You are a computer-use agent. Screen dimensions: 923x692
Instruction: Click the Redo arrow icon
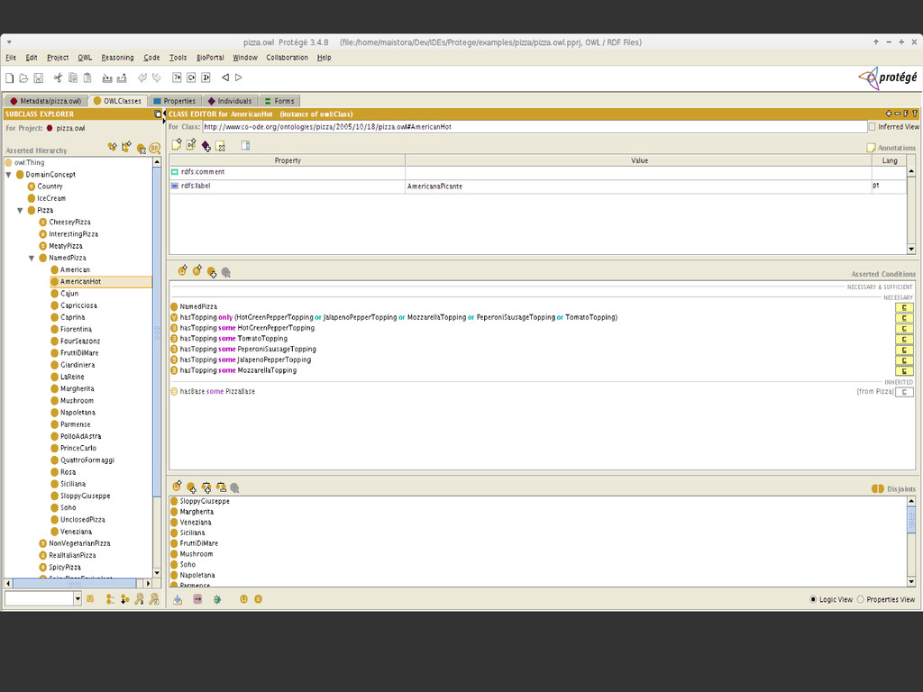point(156,77)
